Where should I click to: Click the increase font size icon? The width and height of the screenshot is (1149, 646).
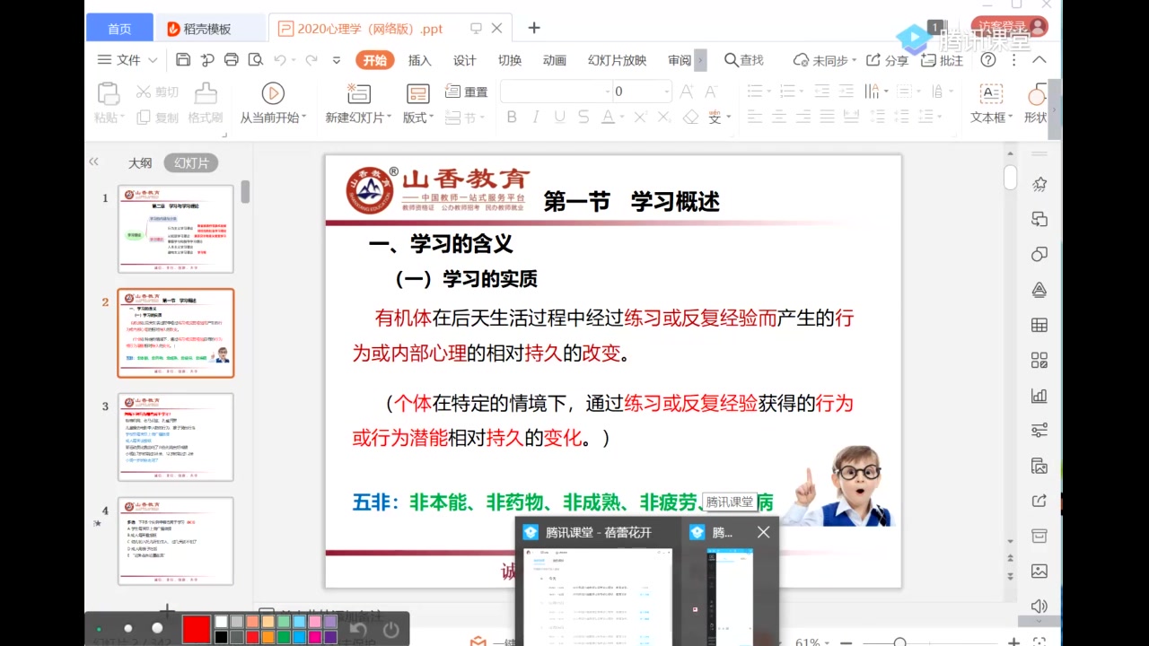[687, 92]
